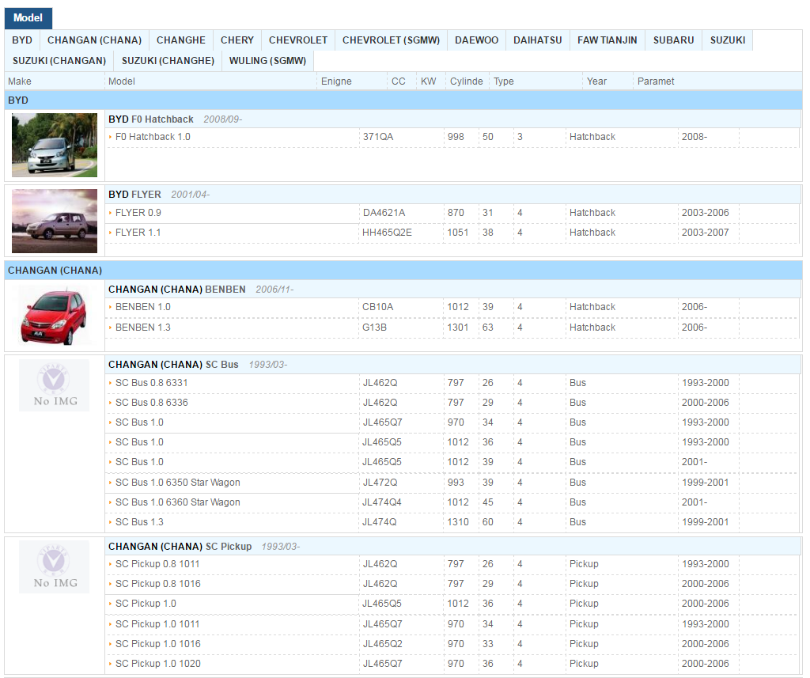The height and width of the screenshot is (678, 810).
Task: Select the CHANGAN (CHANA) section header bar
Action: click(403, 271)
